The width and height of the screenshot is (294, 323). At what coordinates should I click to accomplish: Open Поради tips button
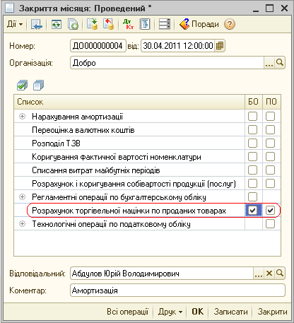tap(199, 24)
